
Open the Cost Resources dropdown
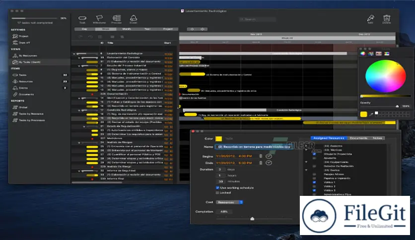coord(229,202)
